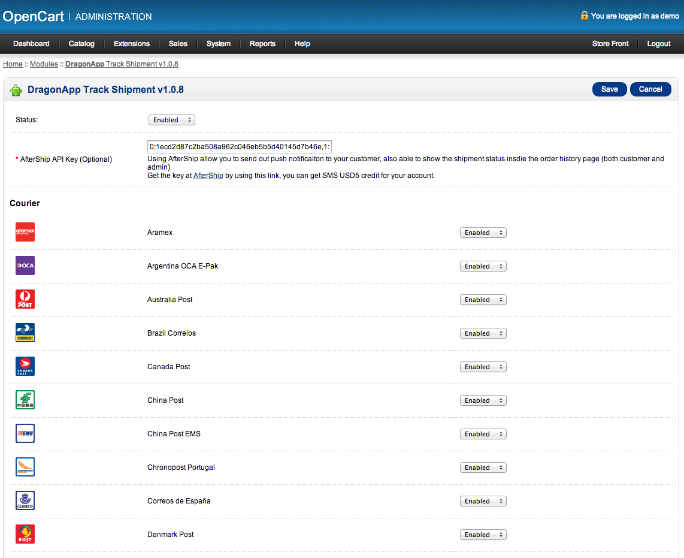Open the module Status dropdown
The width and height of the screenshot is (684, 558).
coord(171,120)
